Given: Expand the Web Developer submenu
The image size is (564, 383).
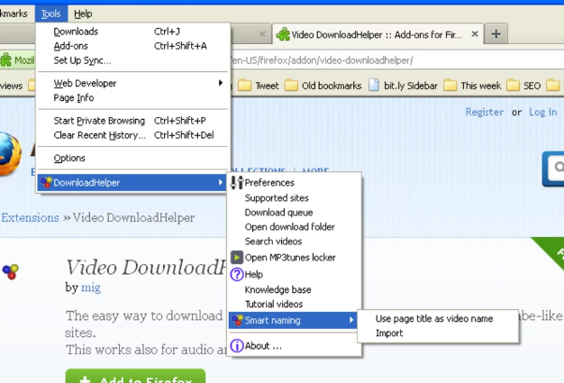Looking at the screenshot, I should 133,83.
